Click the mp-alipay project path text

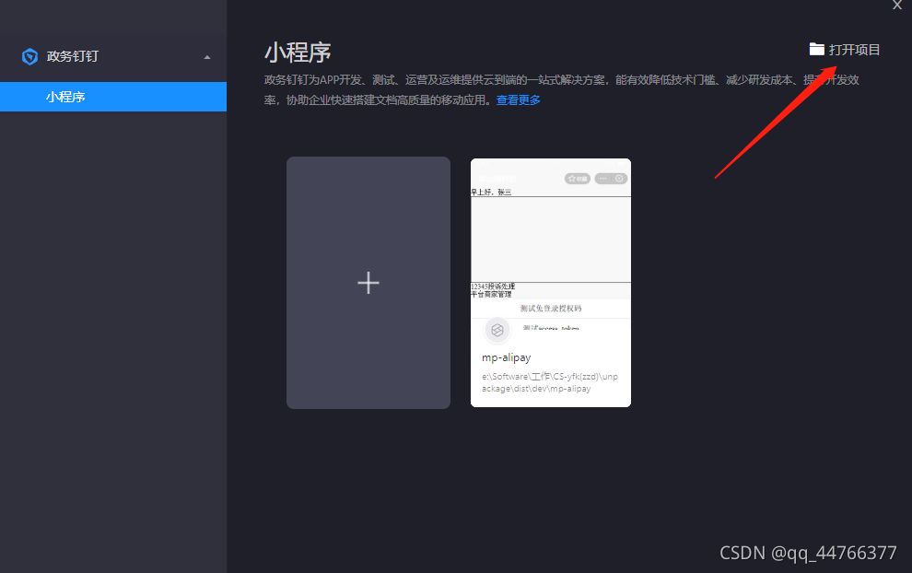[550, 382]
